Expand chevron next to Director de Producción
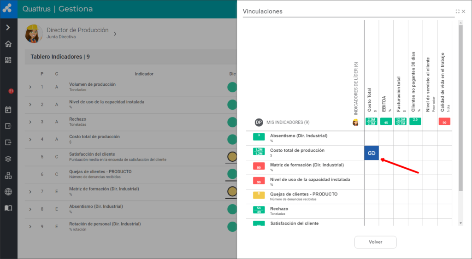Viewport: 472px width, 259px height. pos(115,34)
